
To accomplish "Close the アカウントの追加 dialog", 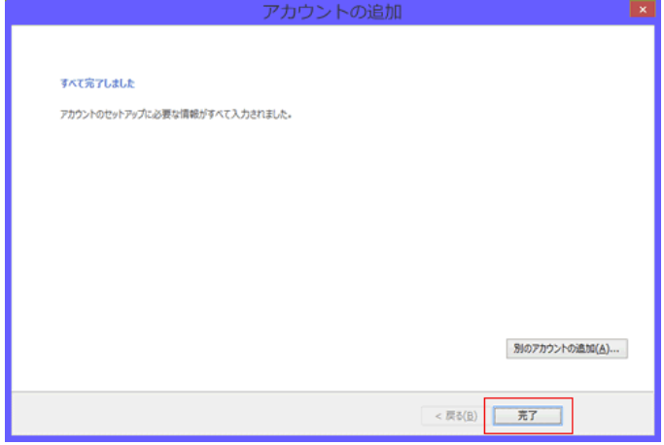I will click(x=643, y=9).
